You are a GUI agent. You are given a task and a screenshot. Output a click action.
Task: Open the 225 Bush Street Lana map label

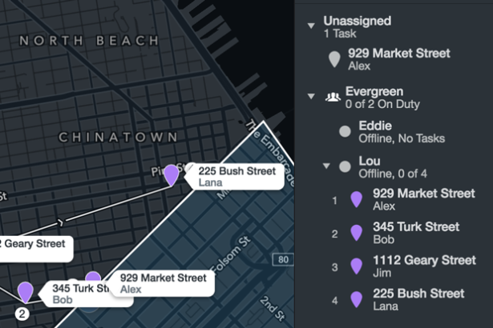point(234,177)
